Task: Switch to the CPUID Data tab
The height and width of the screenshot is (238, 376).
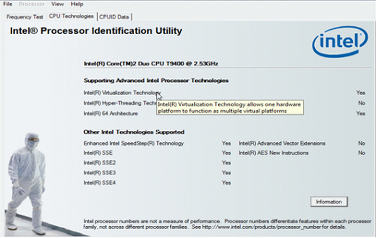Action: tap(114, 17)
